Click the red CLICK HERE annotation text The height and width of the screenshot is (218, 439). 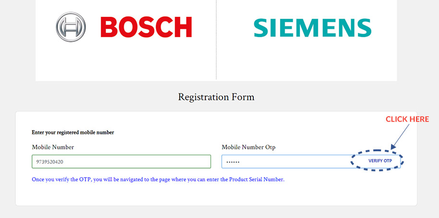point(407,119)
